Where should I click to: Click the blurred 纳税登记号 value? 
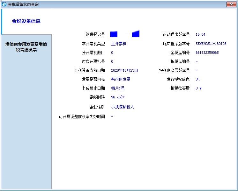pos(125,34)
